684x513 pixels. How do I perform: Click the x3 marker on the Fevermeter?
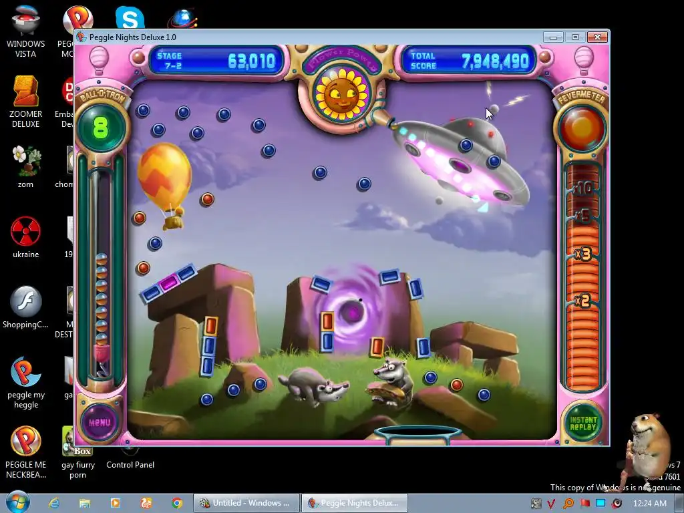pyautogui.click(x=582, y=254)
